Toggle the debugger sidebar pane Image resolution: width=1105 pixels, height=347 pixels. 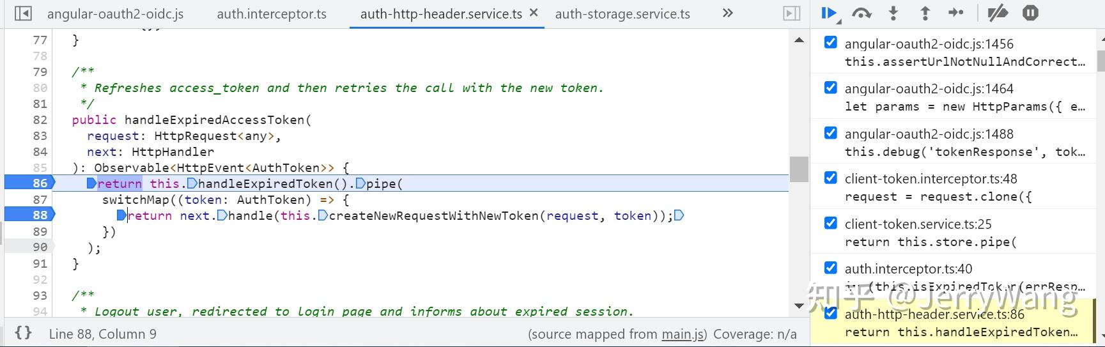pyautogui.click(x=791, y=13)
